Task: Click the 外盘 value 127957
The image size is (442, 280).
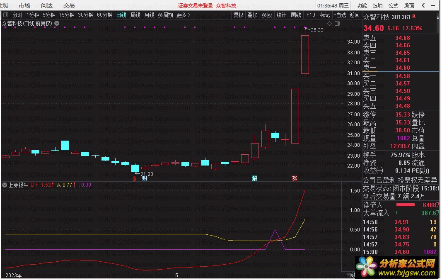Action: [x=400, y=146]
